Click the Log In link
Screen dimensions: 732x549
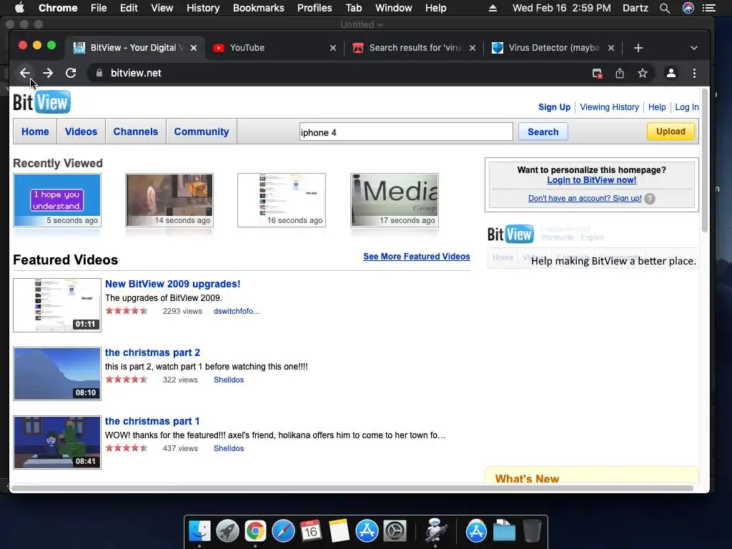687,107
